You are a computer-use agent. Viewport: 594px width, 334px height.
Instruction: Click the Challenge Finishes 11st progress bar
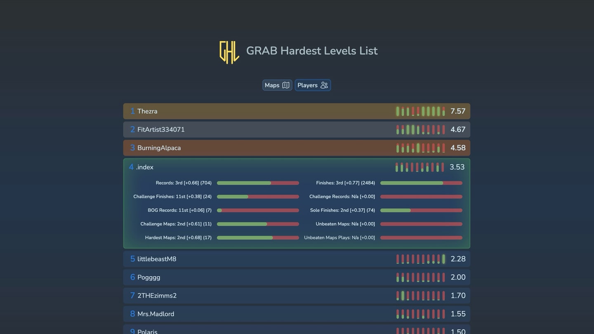coord(258,197)
